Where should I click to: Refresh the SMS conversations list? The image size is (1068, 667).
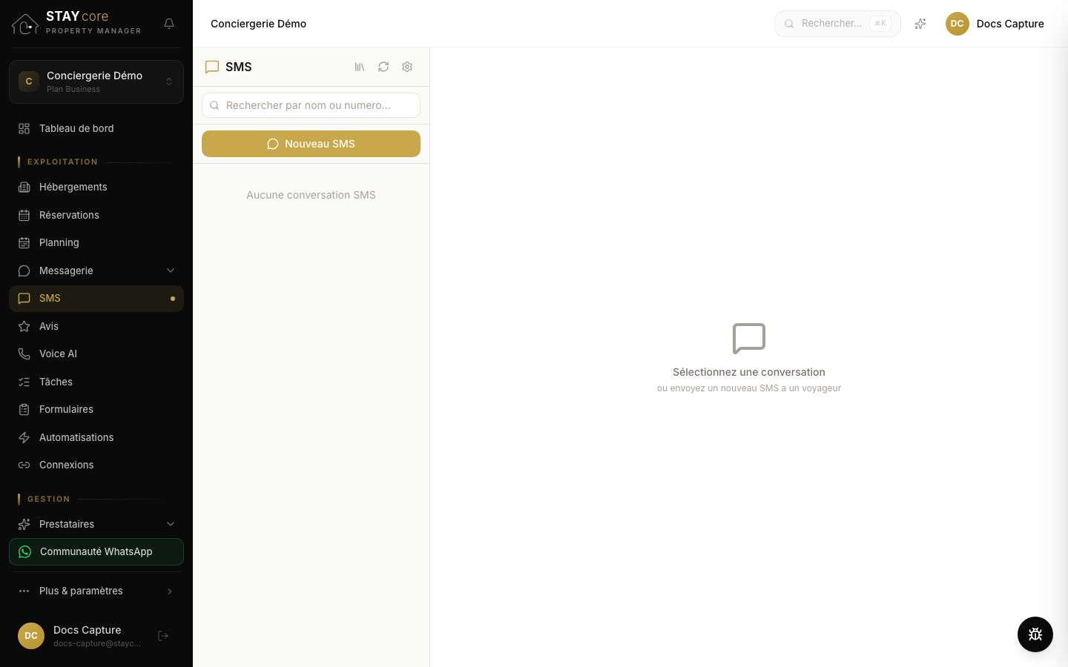383,67
